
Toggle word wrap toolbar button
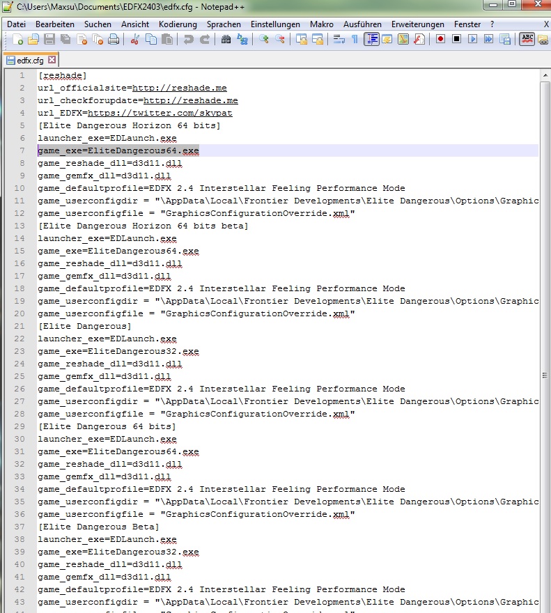pos(339,39)
